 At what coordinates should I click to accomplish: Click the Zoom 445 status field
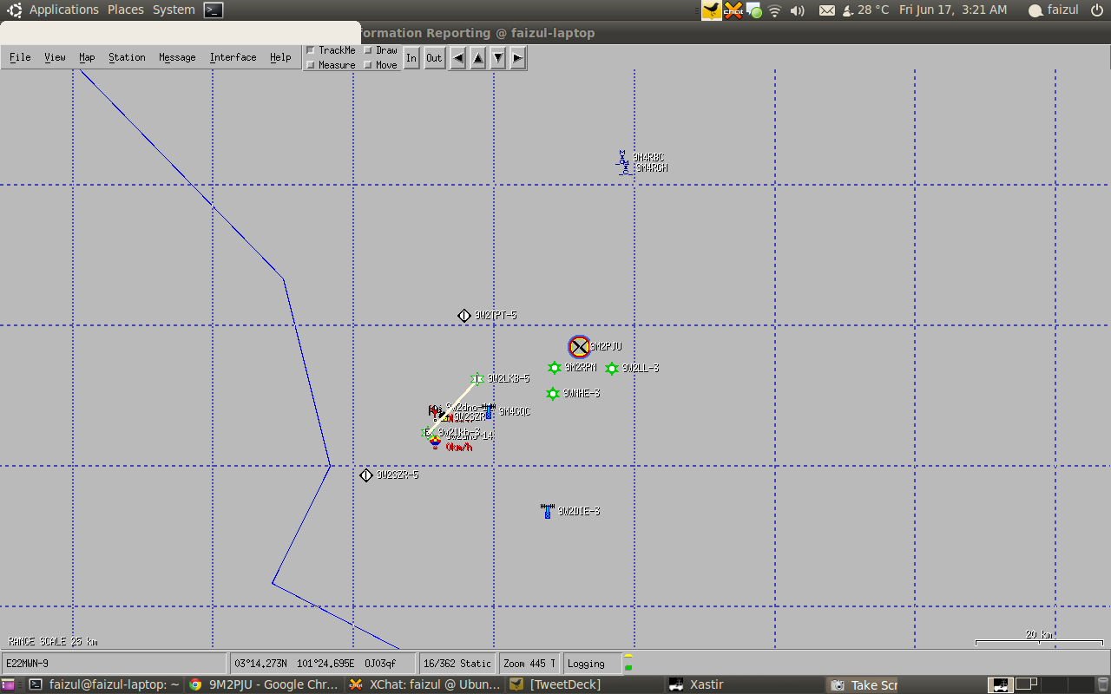coord(529,664)
